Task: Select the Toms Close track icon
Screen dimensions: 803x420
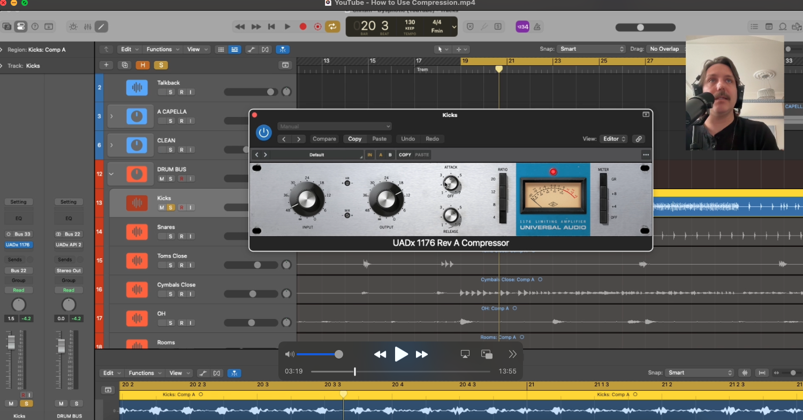Action: point(137,260)
